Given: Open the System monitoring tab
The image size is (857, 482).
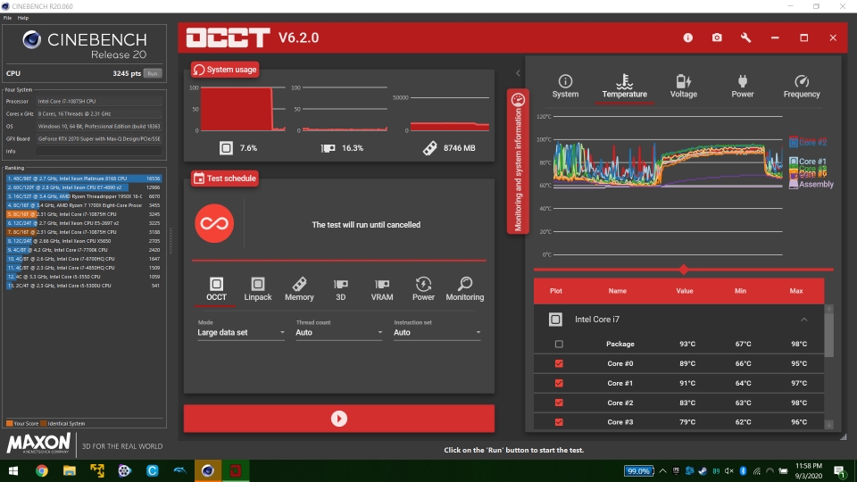Looking at the screenshot, I should pos(565,87).
